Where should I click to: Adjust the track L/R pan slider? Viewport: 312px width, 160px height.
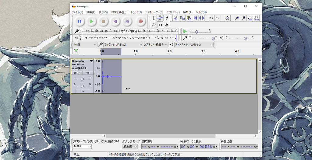click(82, 86)
